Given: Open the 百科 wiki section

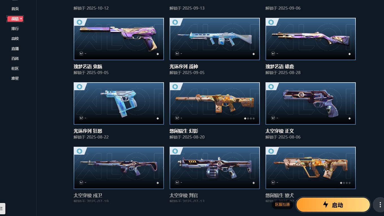Looking at the screenshot, I should tap(15, 59).
